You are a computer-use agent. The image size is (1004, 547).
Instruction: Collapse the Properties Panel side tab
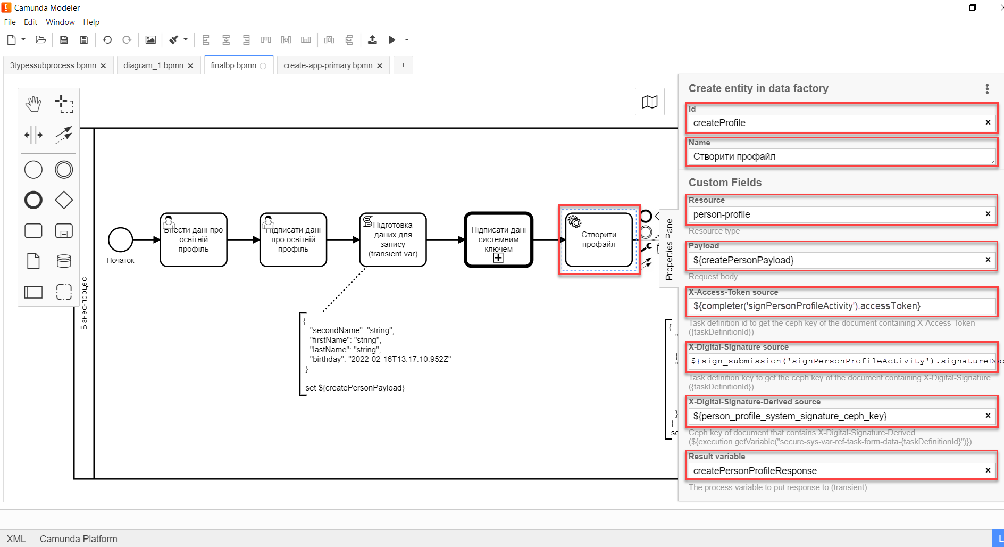669,248
